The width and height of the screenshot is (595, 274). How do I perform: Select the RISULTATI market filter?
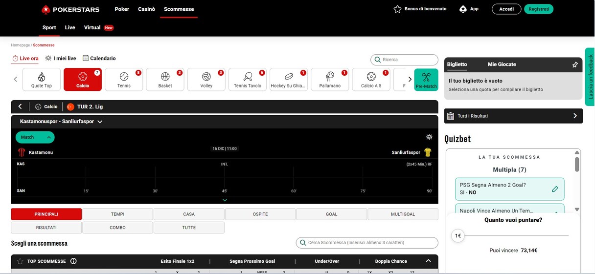coord(46,228)
